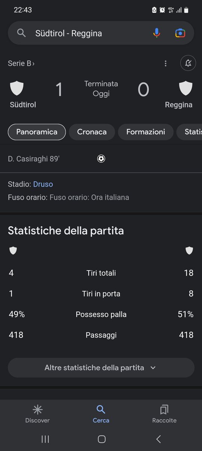Tap the Cerca tab in bottom bar
This screenshot has width=202, height=451.
pos(101,414)
